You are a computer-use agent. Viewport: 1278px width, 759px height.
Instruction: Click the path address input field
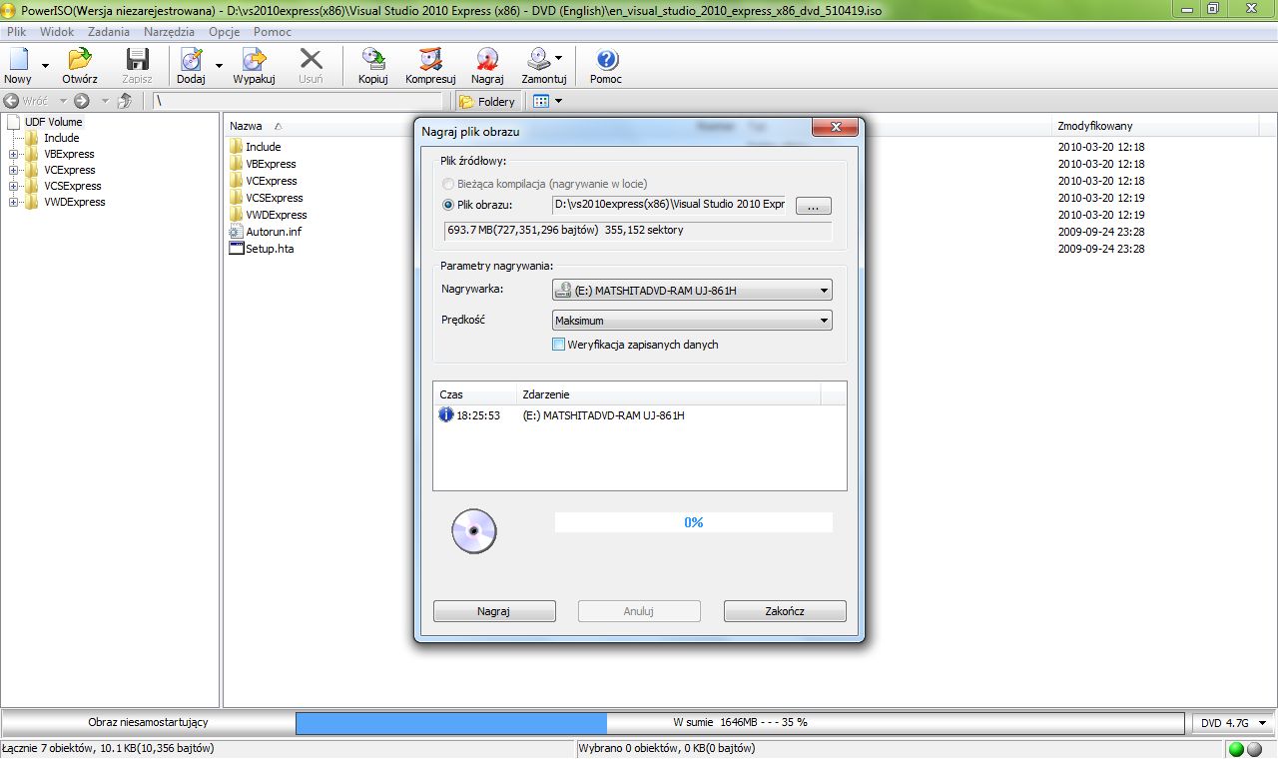[x=297, y=101]
